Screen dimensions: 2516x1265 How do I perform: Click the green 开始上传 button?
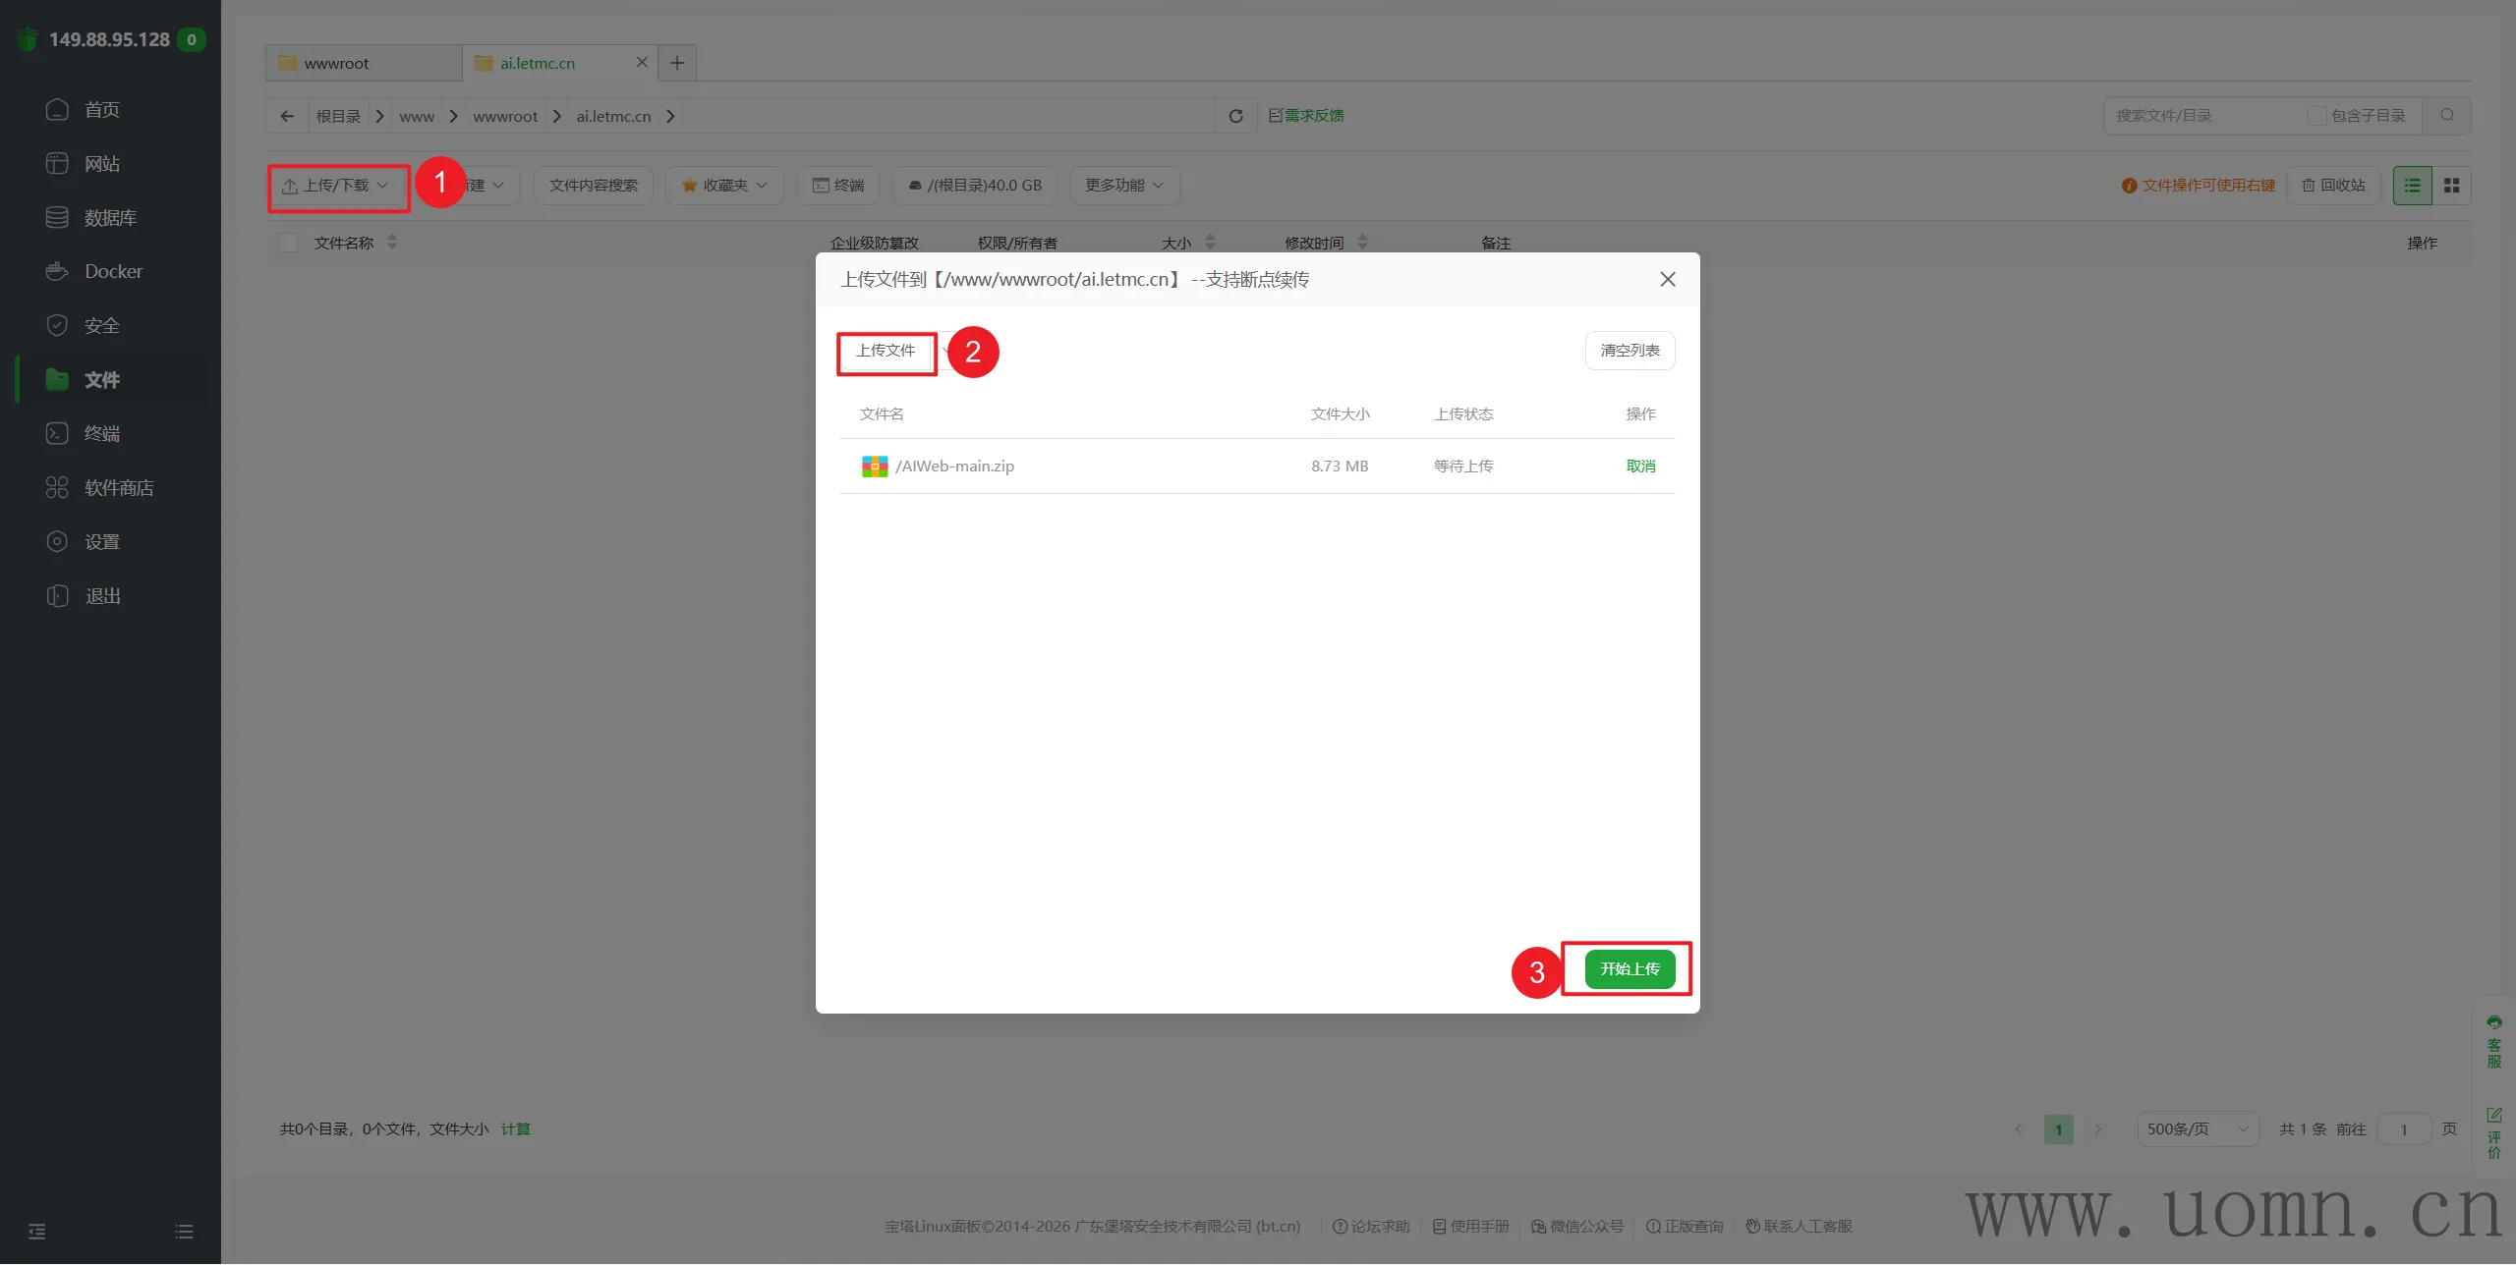[1630, 969]
